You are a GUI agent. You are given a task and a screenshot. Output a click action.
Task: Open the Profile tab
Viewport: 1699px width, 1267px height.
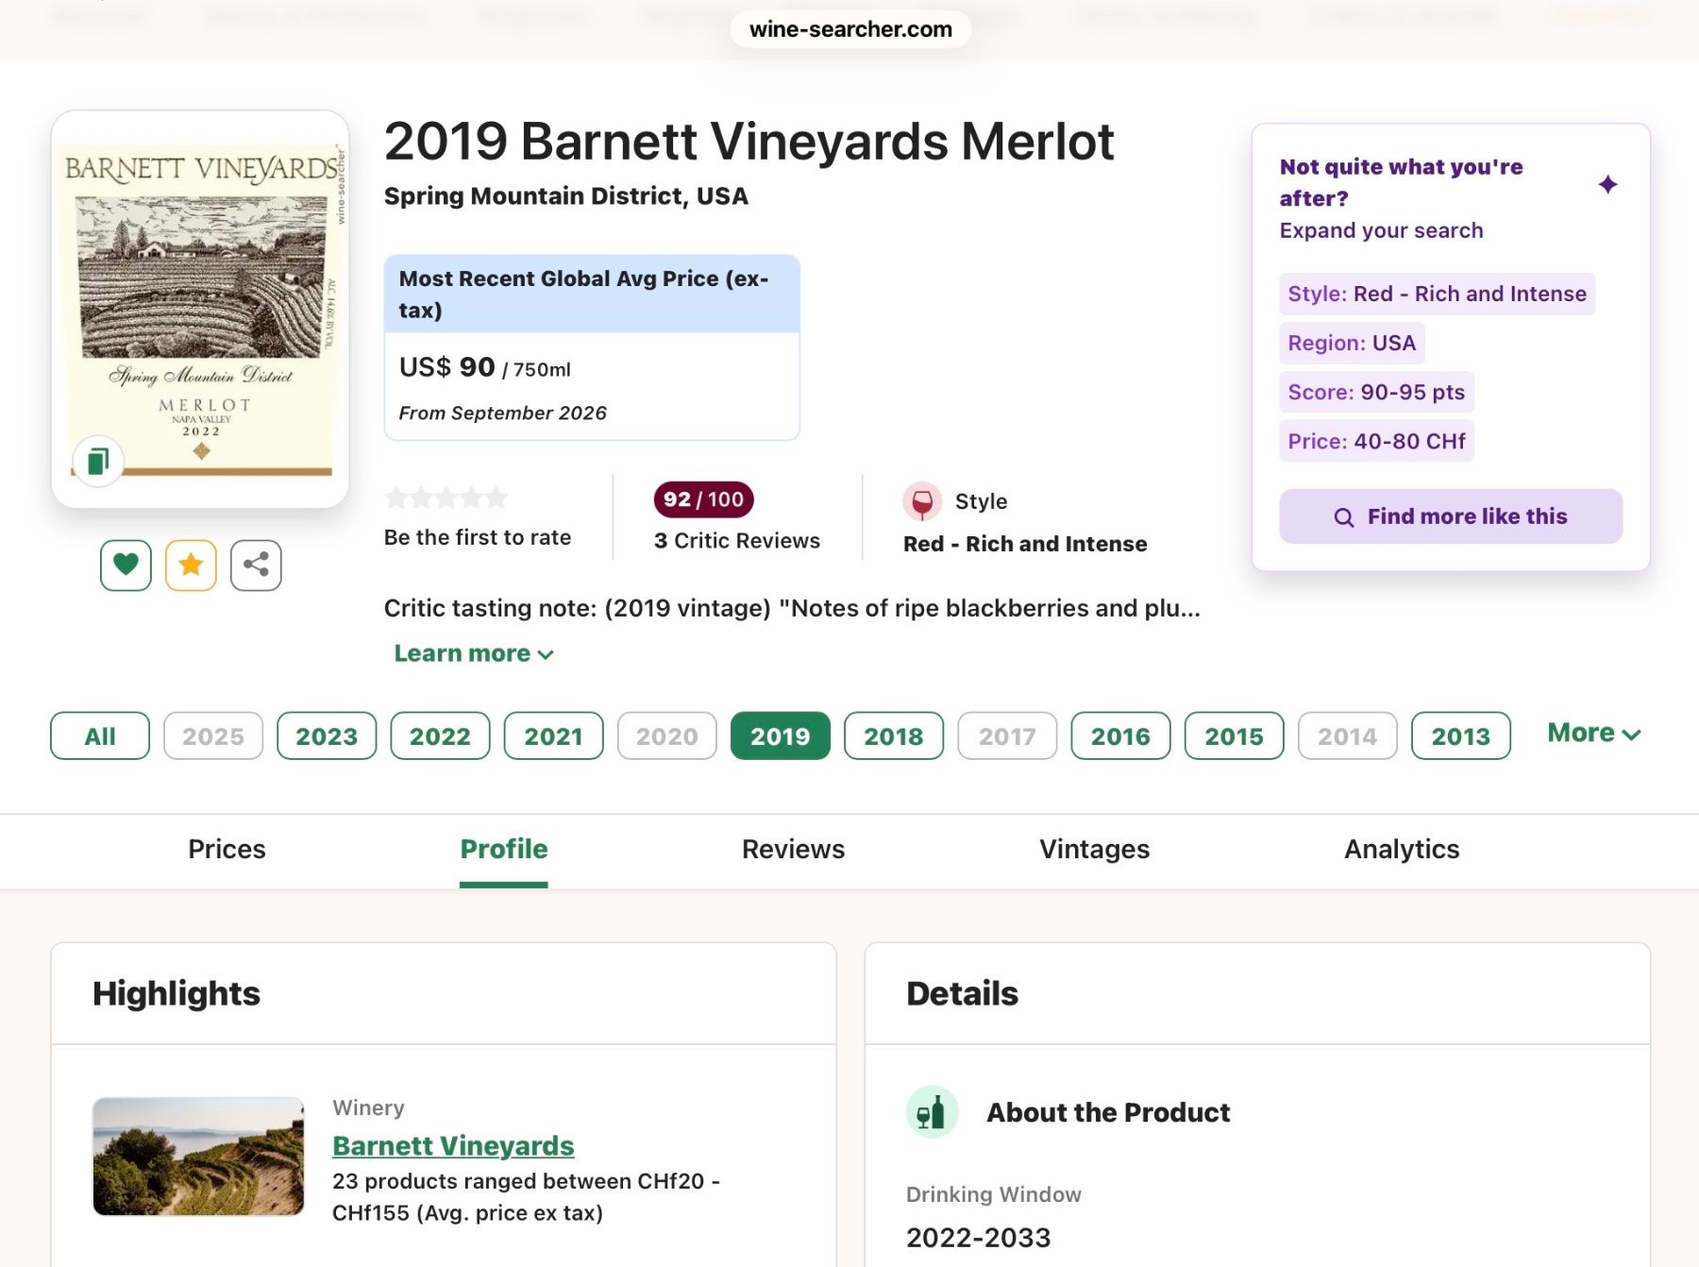[x=504, y=849]
